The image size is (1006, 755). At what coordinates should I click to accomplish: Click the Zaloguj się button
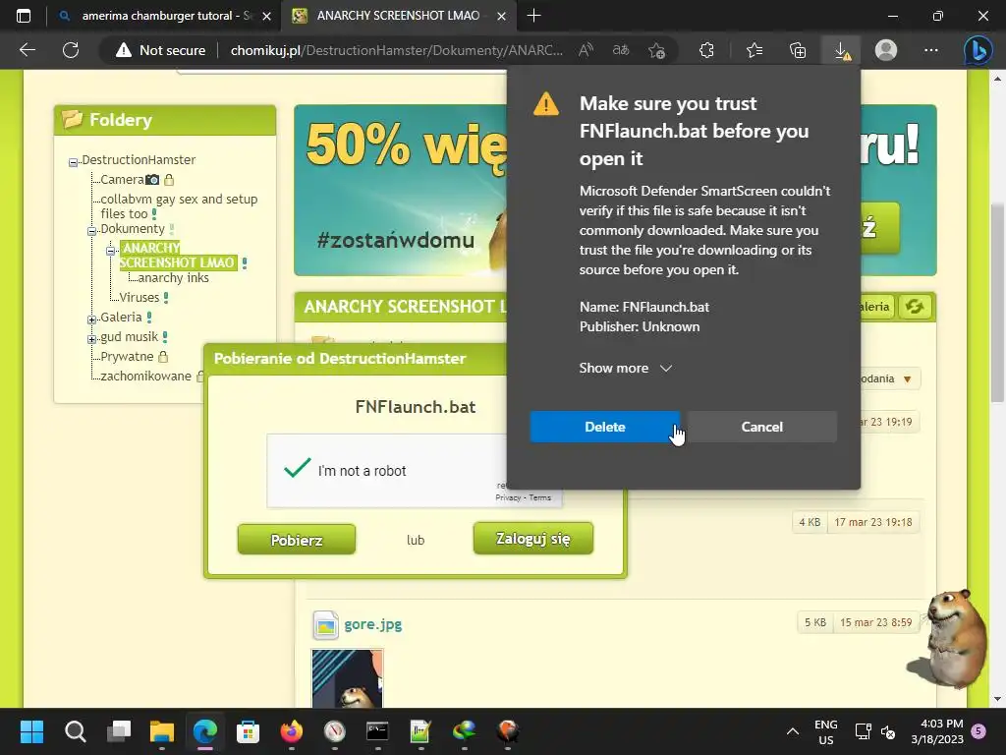click(533, 538)
